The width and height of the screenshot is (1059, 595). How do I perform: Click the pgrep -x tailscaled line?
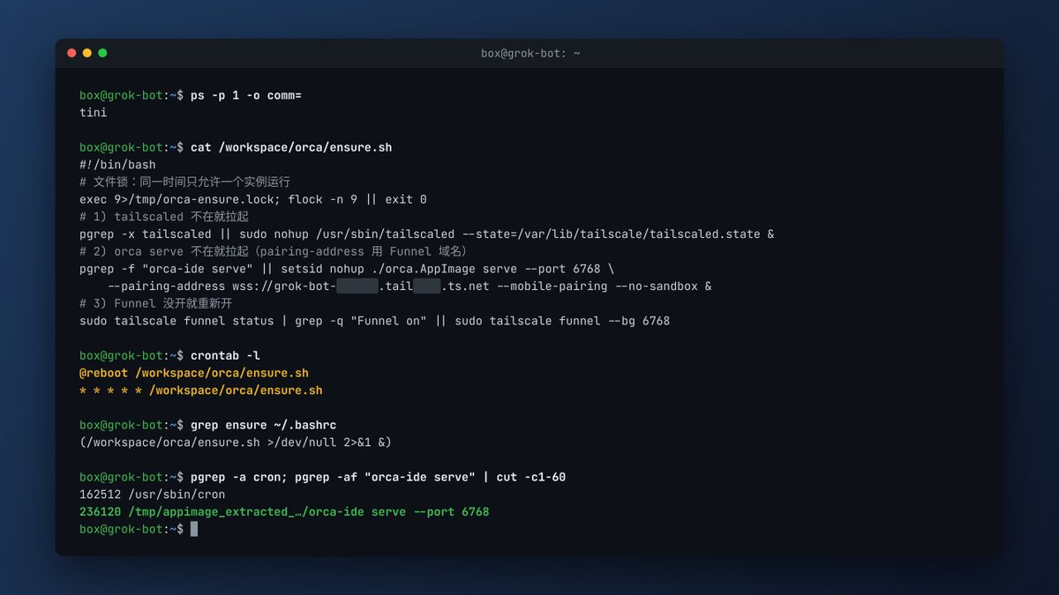coord(427,234)
